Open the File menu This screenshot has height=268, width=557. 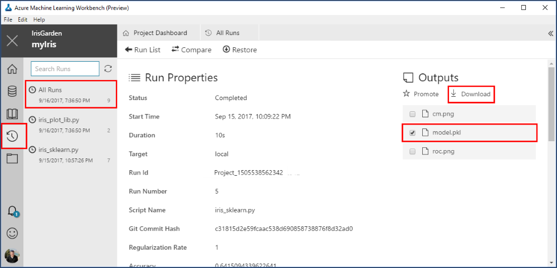tap(8, 20)
